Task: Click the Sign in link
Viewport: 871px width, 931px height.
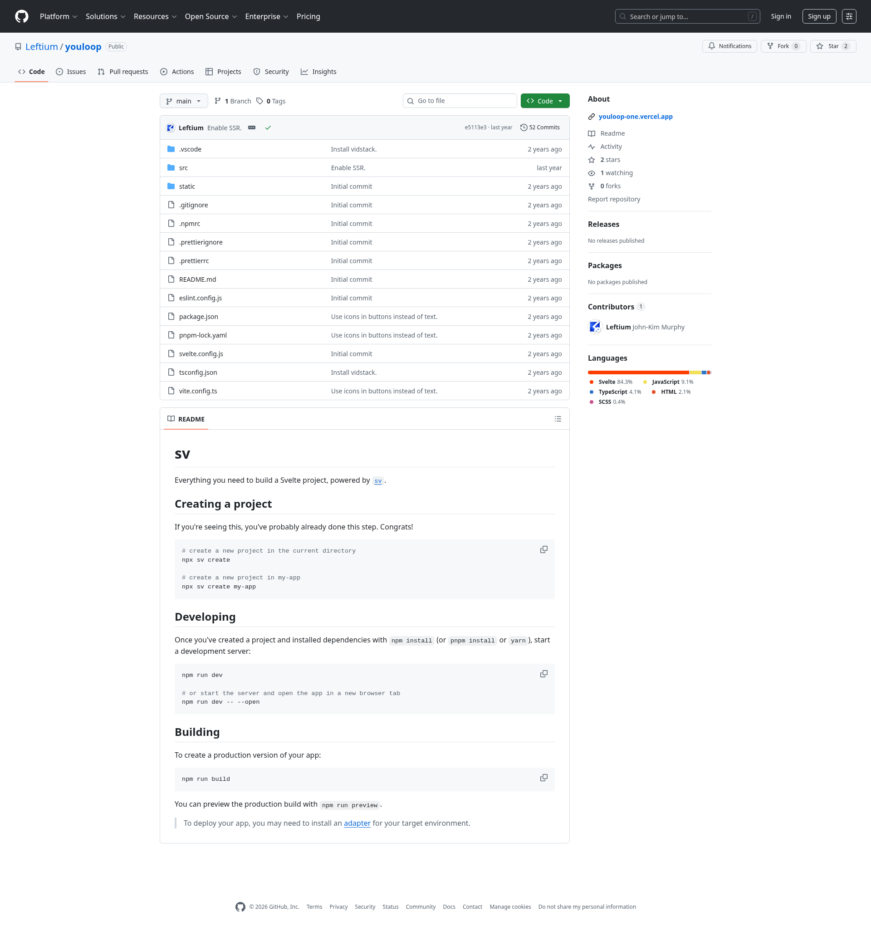Action: click(x=781, y=16)
